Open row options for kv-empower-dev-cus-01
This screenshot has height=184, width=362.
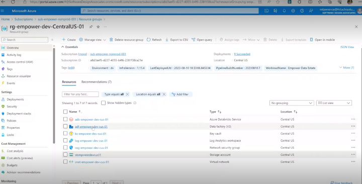coord(353,133)
